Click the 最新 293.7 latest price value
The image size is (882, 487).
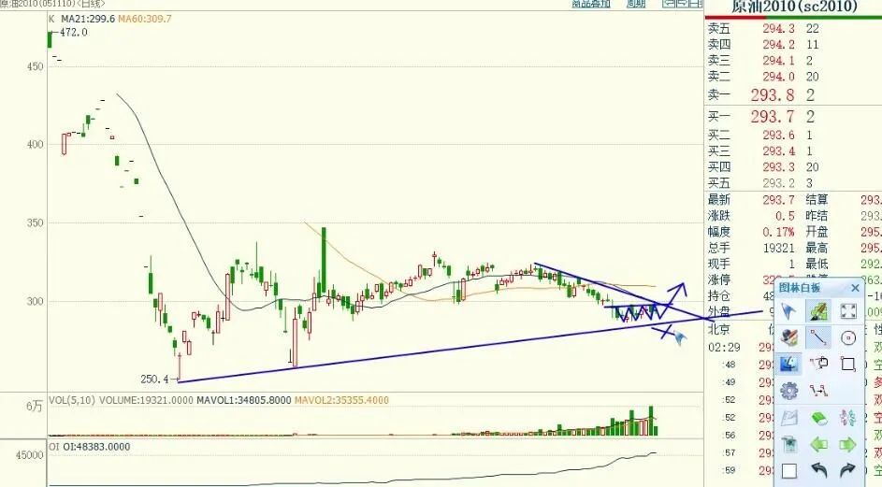[778, 200]
